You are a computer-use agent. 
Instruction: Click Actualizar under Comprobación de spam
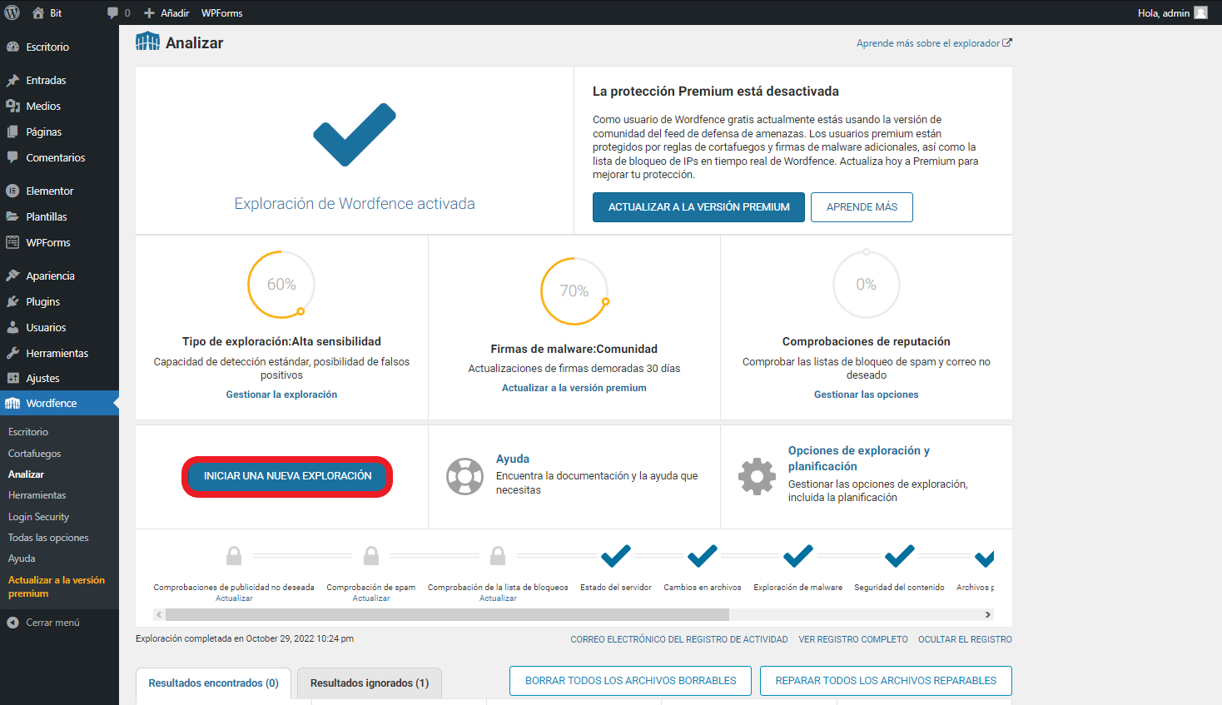click(371, 598)
